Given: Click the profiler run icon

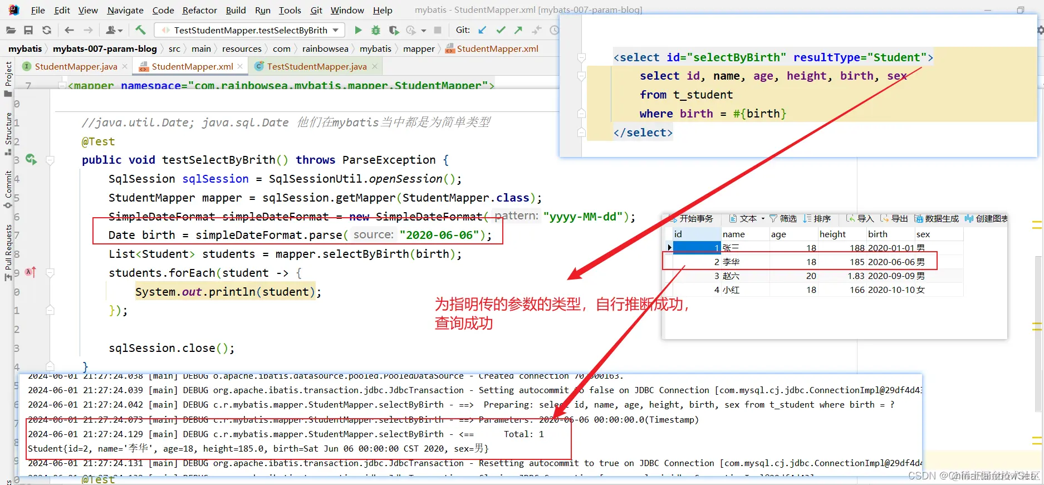Looking at the screenshot, I should [411, 30].
